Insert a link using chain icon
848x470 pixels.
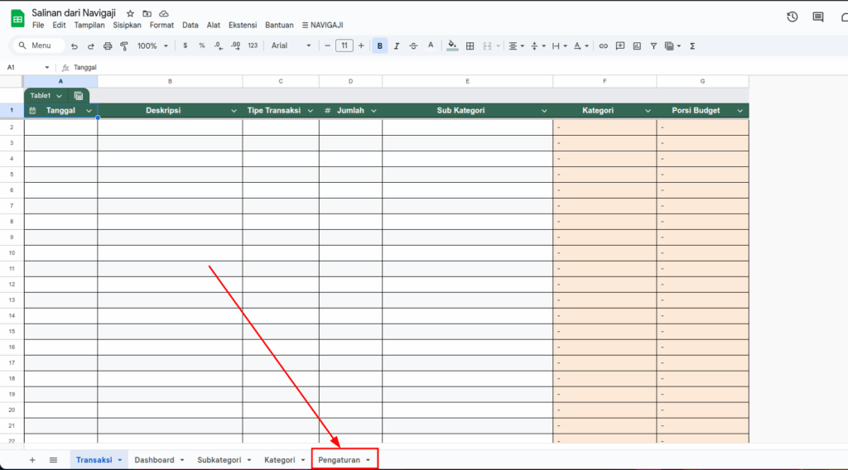coord(603,46)
